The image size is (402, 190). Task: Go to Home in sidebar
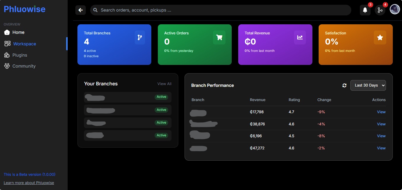[x=18, y=32]
